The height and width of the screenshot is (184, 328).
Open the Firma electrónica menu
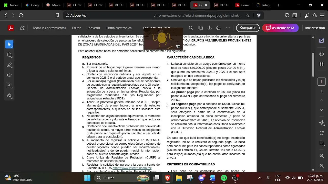[119, 28]
